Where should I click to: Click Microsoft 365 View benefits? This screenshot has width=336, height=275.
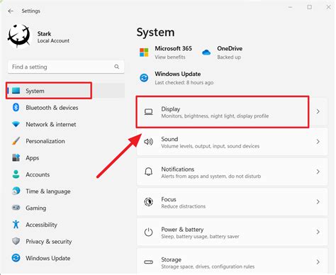pos(170,57)
